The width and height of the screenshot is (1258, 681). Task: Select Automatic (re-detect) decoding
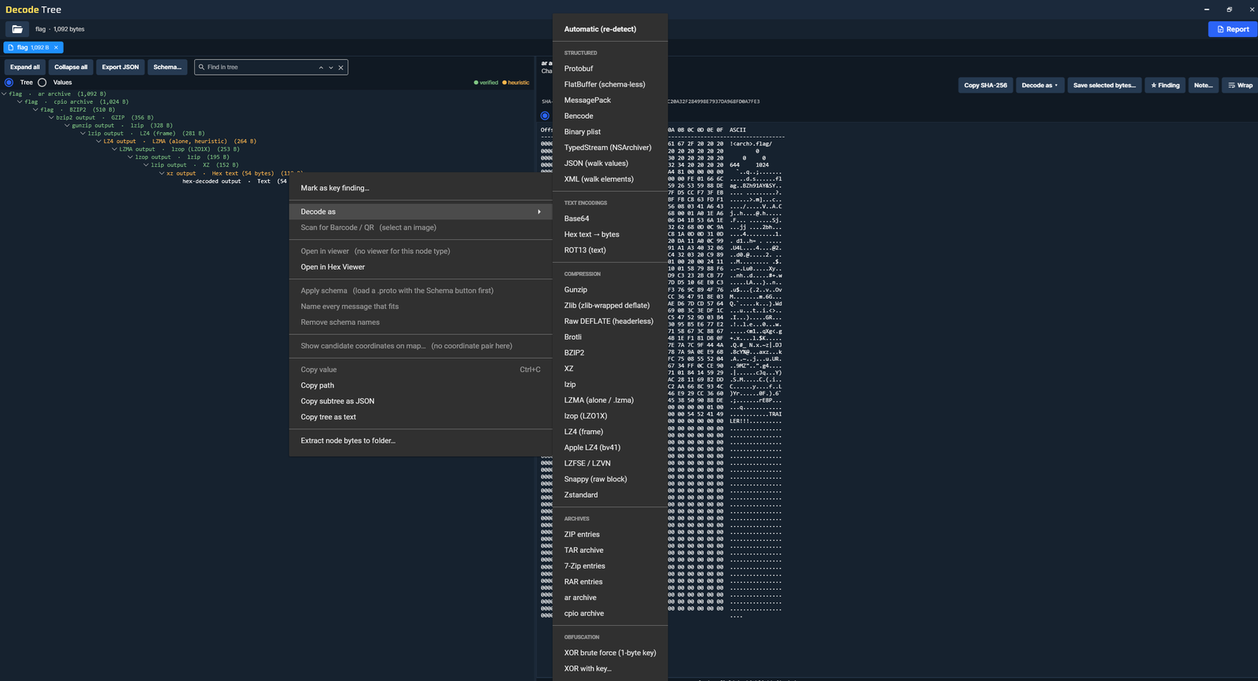point(610,29)
